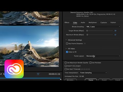Open the Multiplexer tab
The image size is (123, 92).
tap(93, 22)
